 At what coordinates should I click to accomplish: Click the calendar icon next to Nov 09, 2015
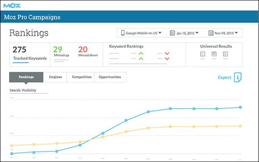point(211,33)
